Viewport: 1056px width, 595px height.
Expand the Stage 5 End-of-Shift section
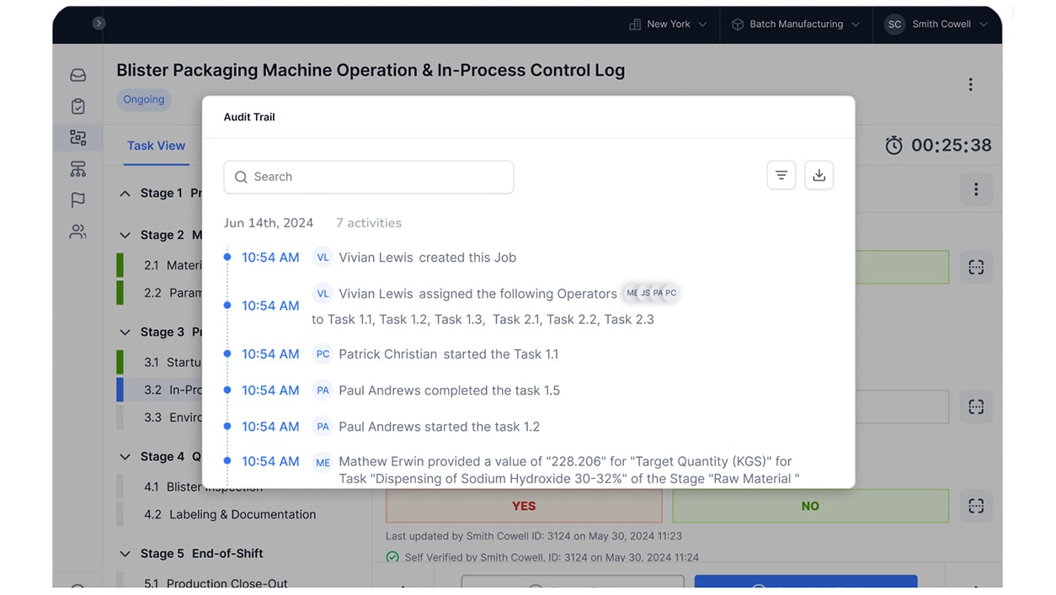click(x=125, y=554)
